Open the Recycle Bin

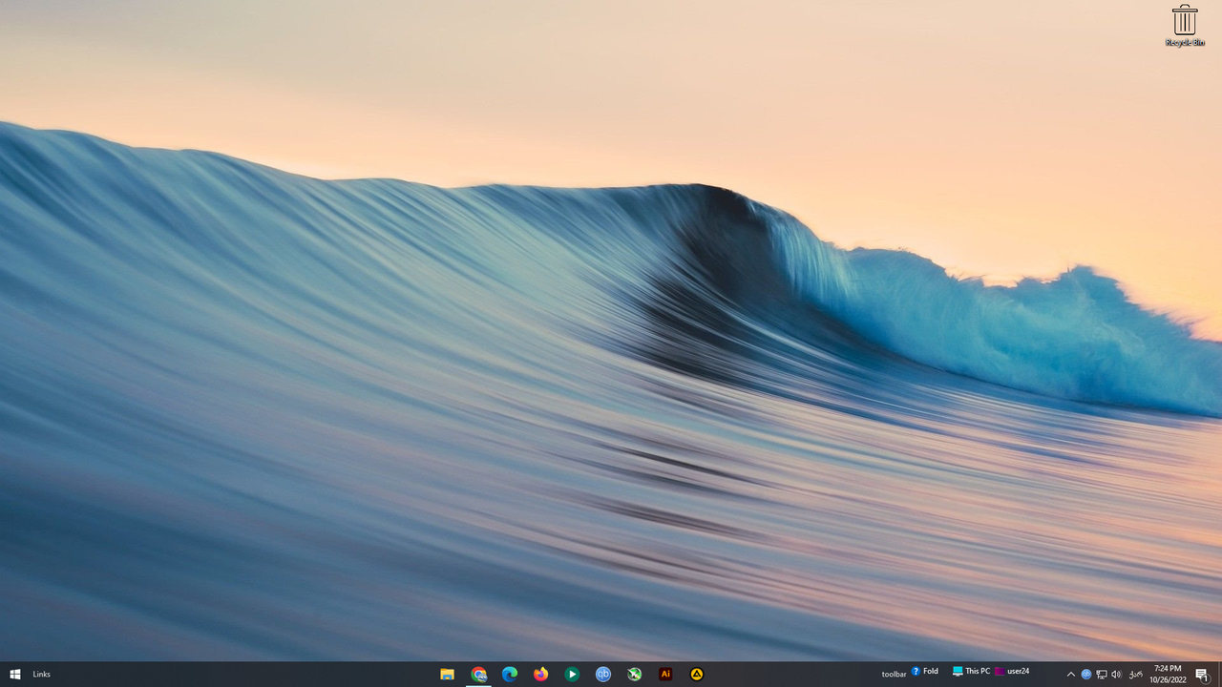[x=1183, y=19]
